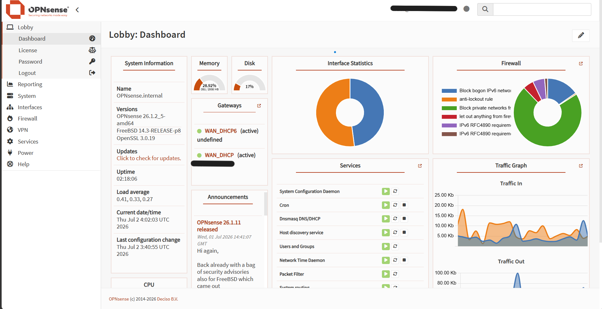Restart the Users and Groups service

tap(395, 246)
